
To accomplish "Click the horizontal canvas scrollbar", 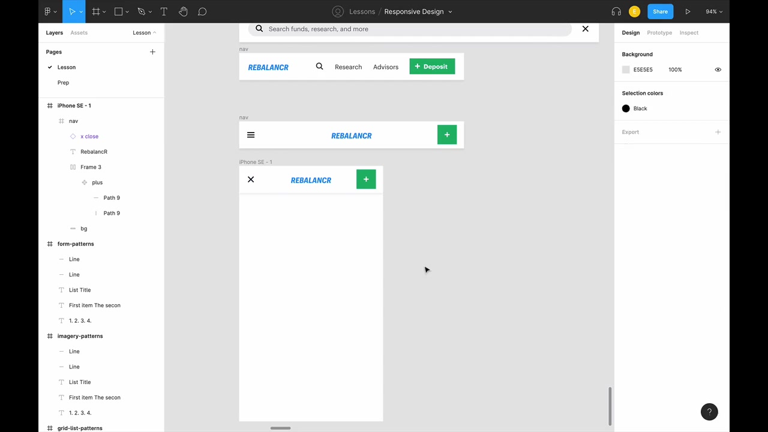I will 281,428.
